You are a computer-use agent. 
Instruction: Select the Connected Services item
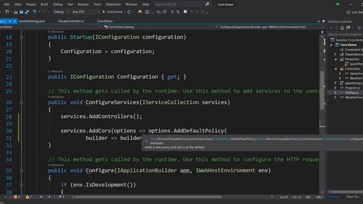point(352,49)
